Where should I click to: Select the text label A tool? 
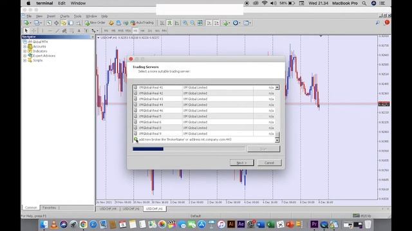(x=79, y=31)
